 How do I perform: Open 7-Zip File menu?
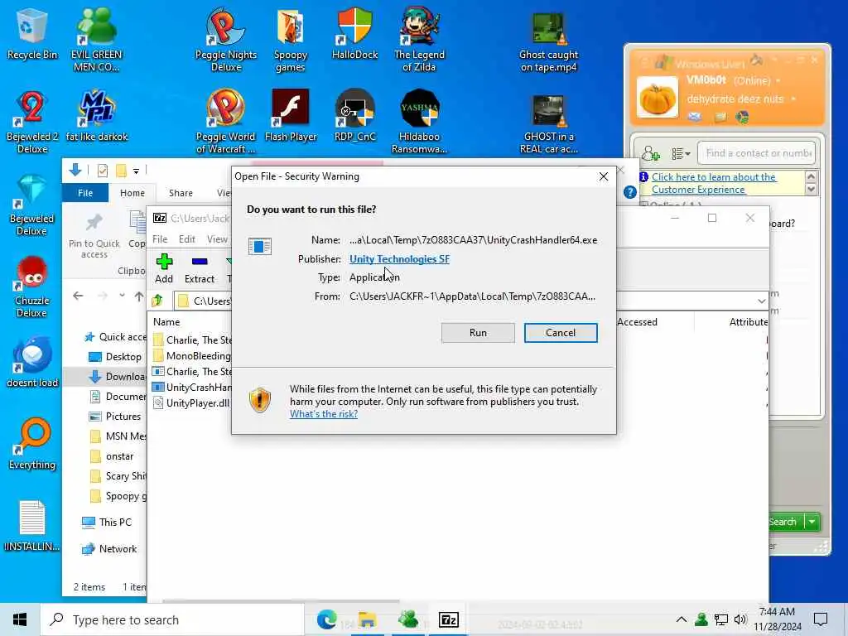(x=160, y=239)
